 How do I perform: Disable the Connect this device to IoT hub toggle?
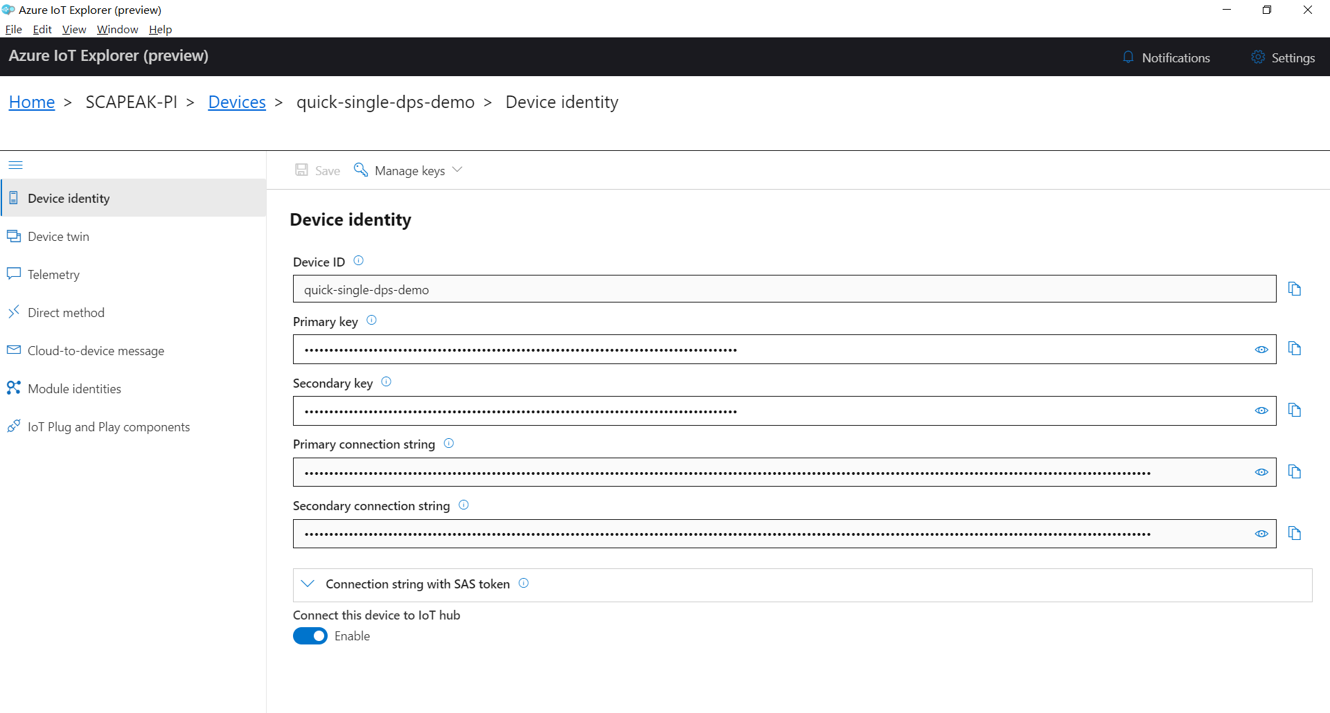(x=310, y=636)
